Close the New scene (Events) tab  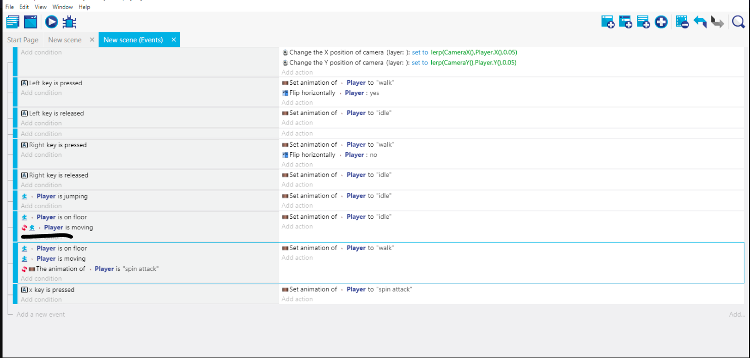click(173, 40)
